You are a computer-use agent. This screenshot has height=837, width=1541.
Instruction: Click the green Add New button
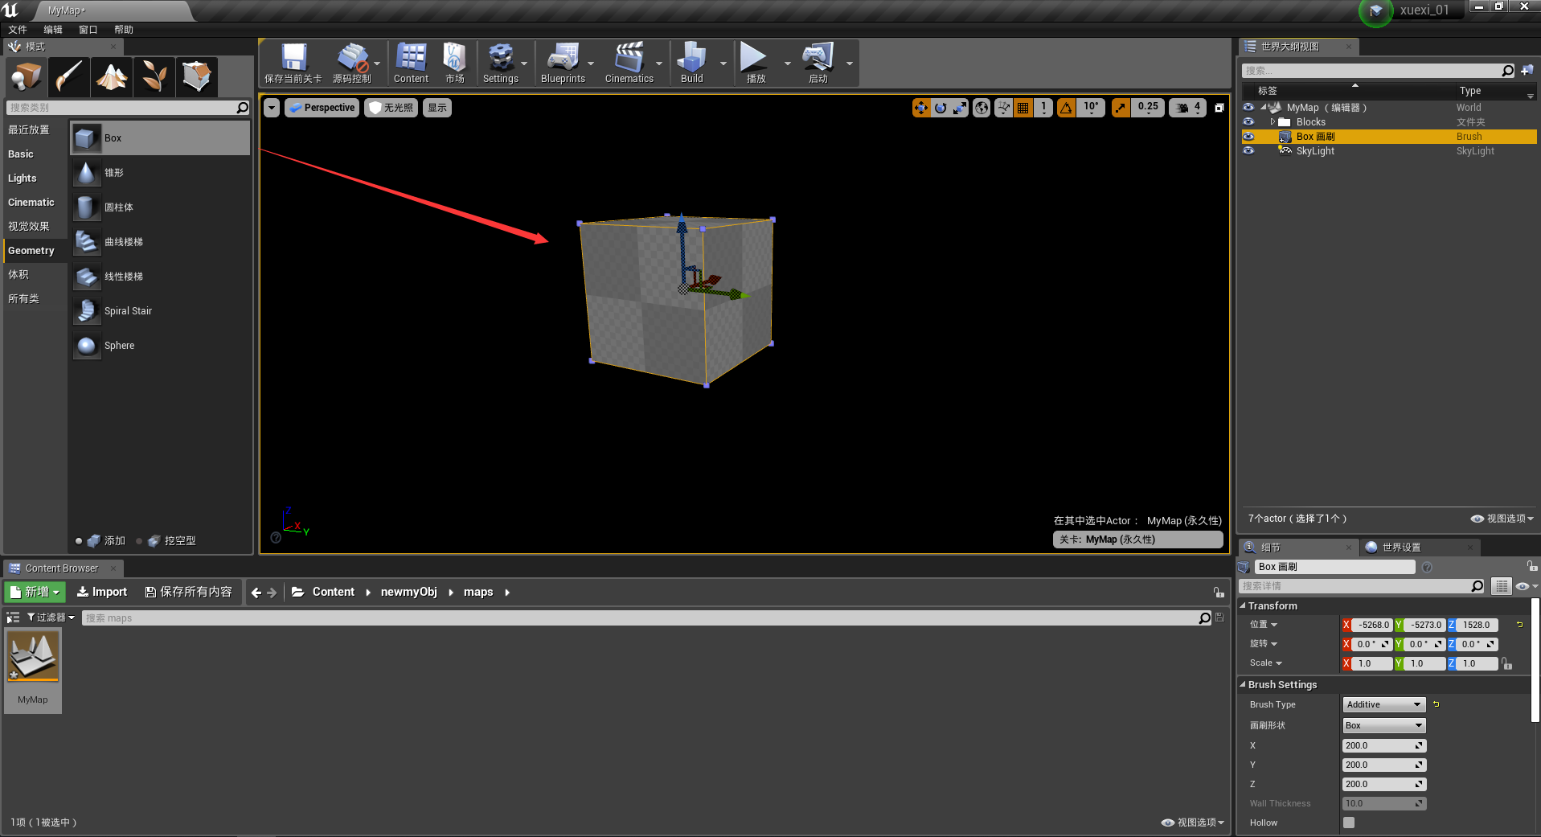click(35, 592)
